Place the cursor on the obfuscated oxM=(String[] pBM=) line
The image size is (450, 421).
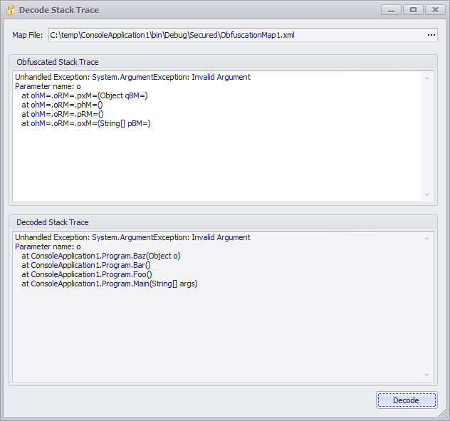click(x=85, y=123)
